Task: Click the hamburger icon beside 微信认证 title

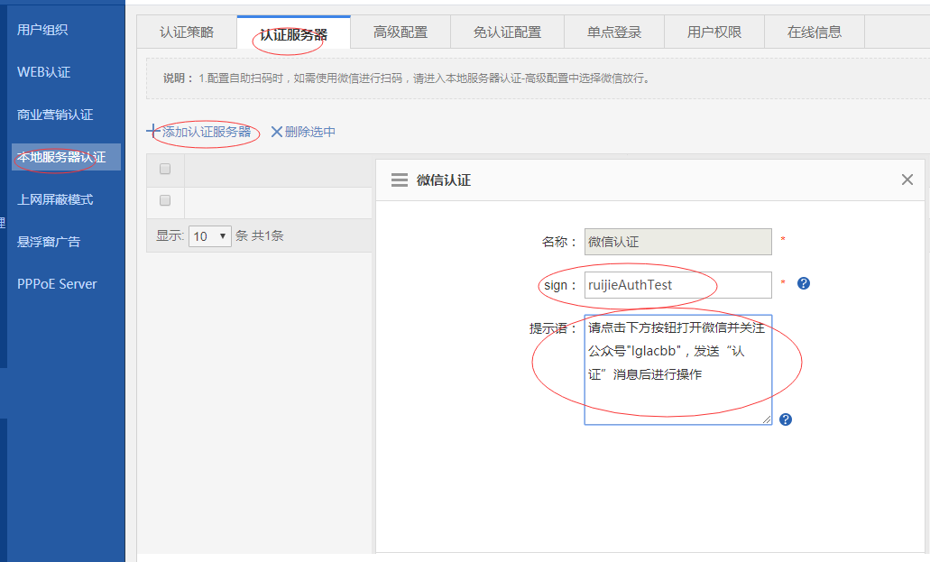Action: coord(400,180)
